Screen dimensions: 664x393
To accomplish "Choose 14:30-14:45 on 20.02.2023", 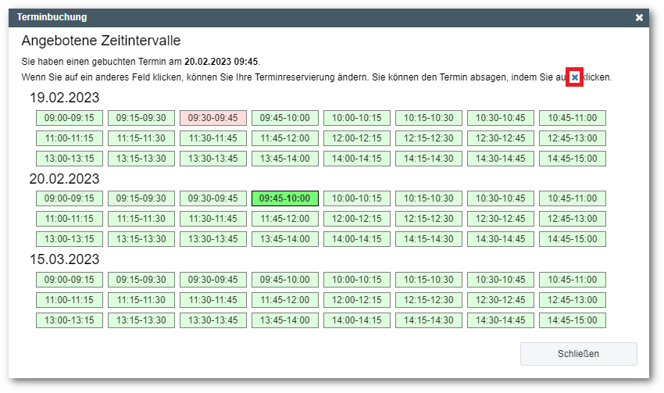I will [x=501, y=239].
